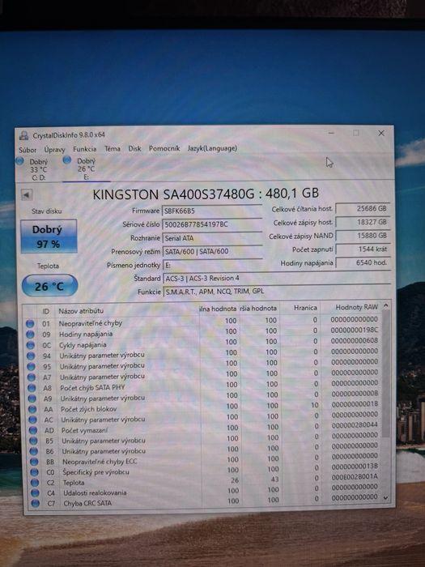Image resolution: width=425 pixels, height=567 pixels.
Task: Click status icon of attribute 94
Action: click(31, 356)
